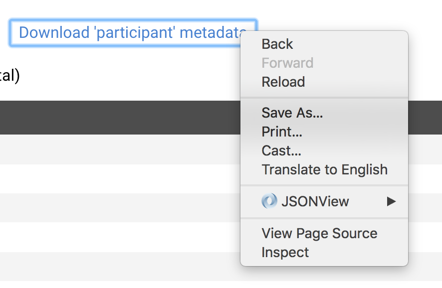Select Reload in the context menu
The image size is (442, 288).
pos(283,82)
